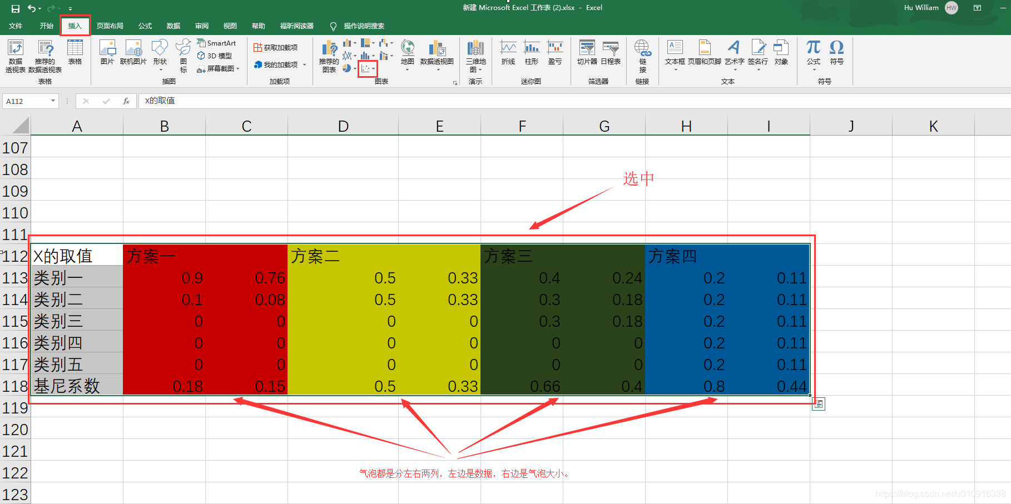This screenshot has width=1011, height=504.
Task: Open Header & Footer (页眉和页脚)
Action: click(x=705, y=53)
